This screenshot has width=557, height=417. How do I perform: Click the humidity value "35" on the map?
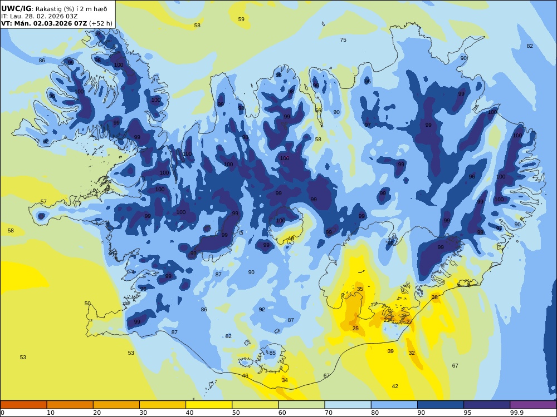click(x=360, y=289)
